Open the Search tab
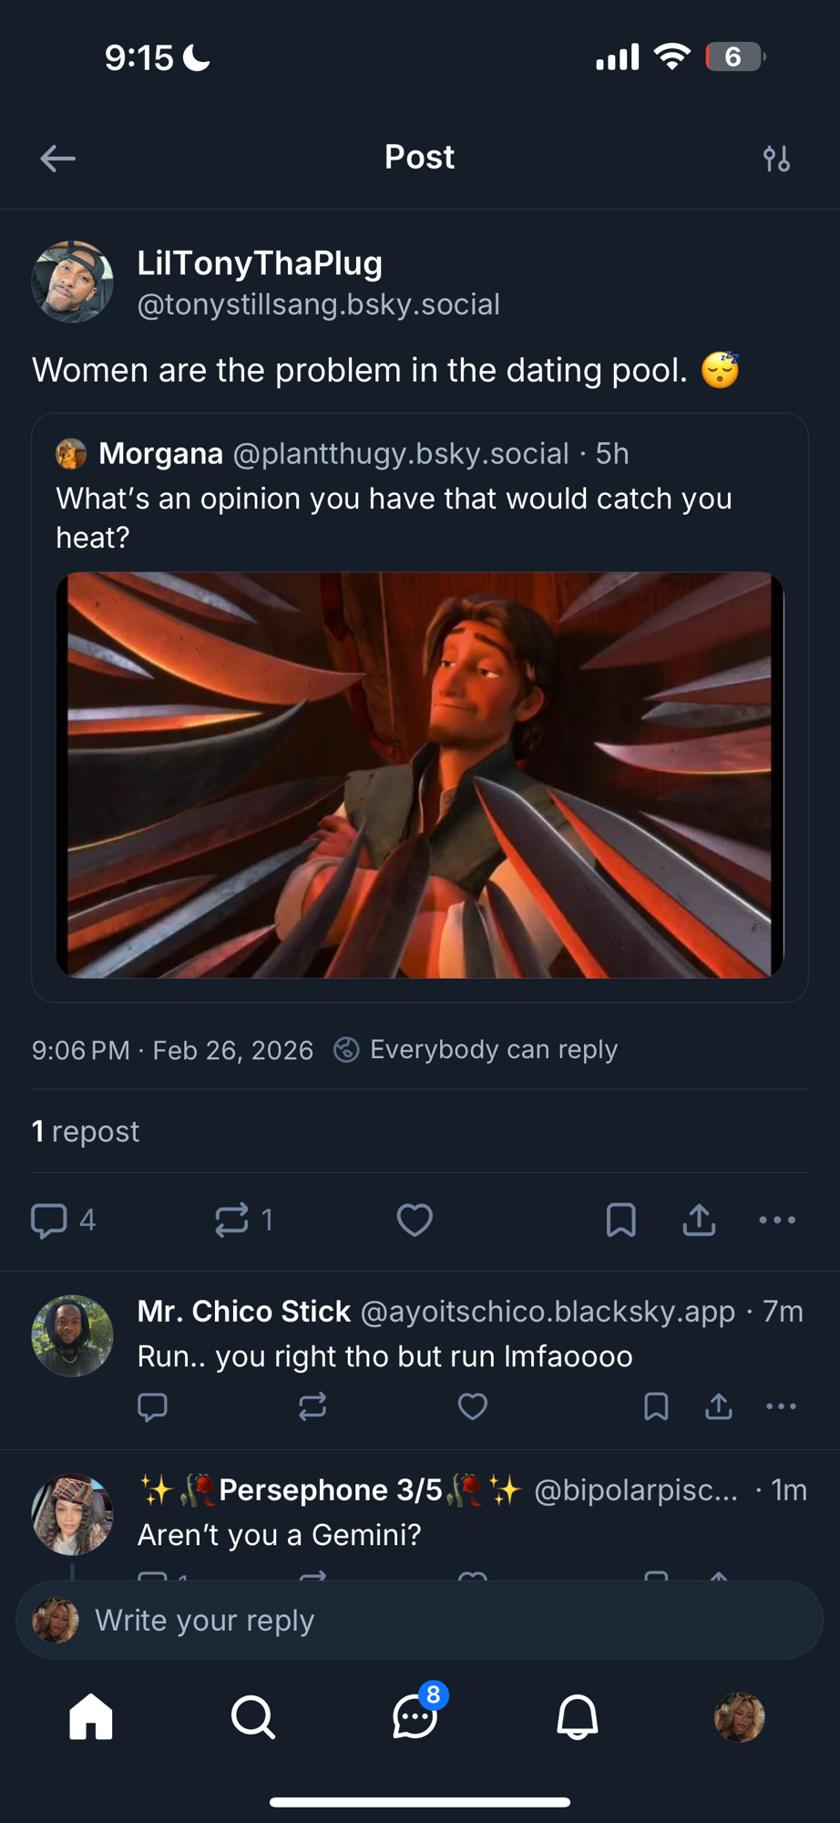The width and height of the screenshot is (840, 1823). click(252, 1717)
